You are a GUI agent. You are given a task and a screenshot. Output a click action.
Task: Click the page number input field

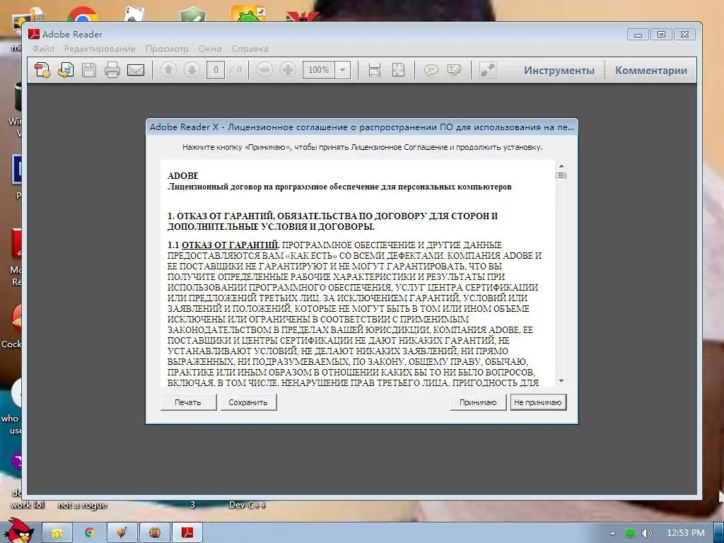tap(216, 70)
